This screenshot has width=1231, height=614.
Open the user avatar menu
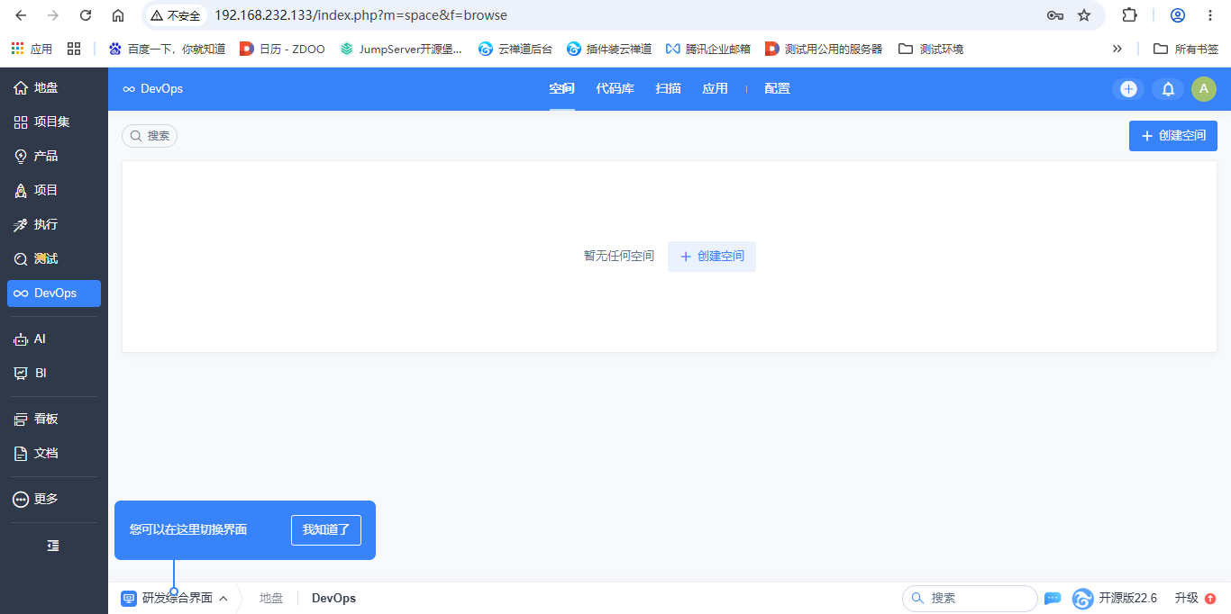[1204, 89]
